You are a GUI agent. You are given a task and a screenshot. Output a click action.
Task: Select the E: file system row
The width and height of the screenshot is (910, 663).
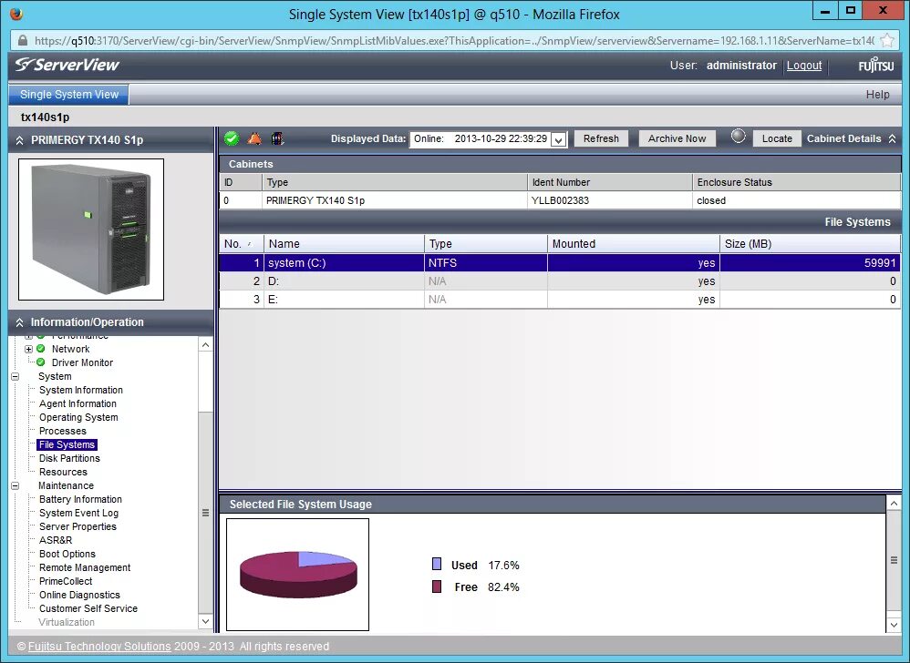click(x=560, y=300)
